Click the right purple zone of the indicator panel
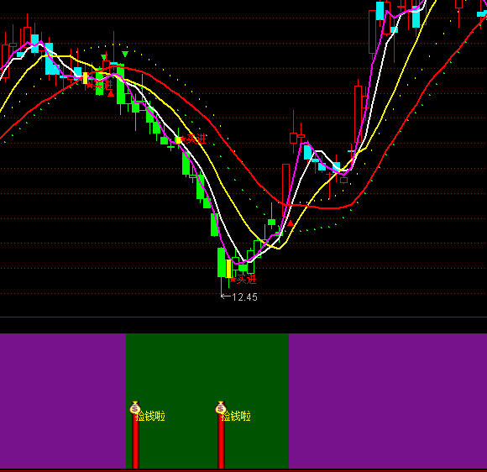487x472 pixels. [x=388, y=401]
